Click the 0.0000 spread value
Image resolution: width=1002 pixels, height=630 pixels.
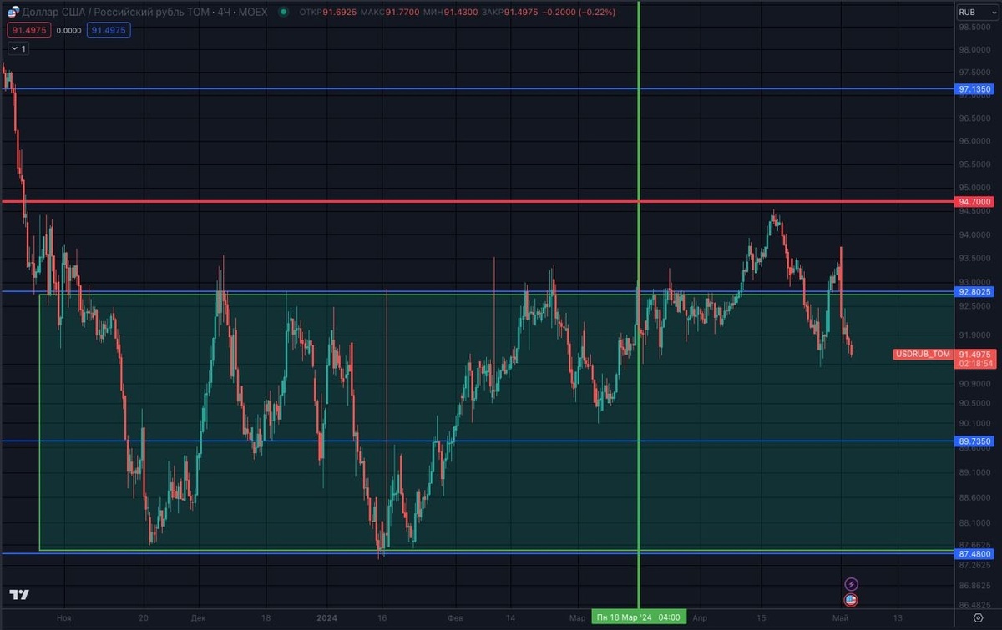click(69, 29)
